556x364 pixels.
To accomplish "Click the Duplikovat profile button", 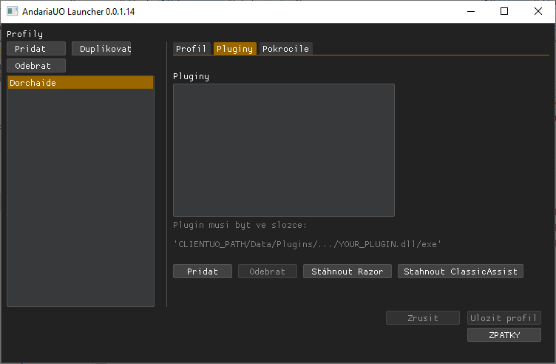I will (x=101, y=49).
